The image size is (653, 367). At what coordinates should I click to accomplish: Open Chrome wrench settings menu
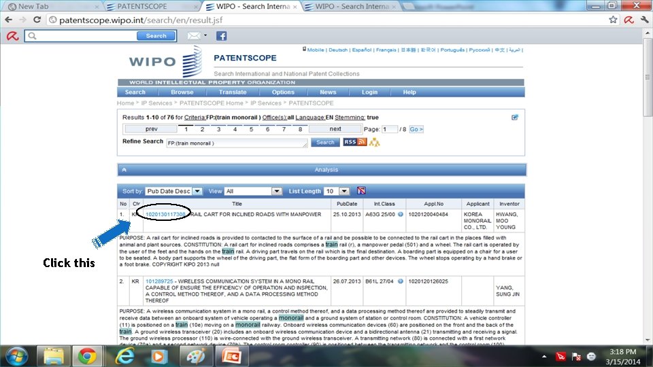tap(645, 20)
